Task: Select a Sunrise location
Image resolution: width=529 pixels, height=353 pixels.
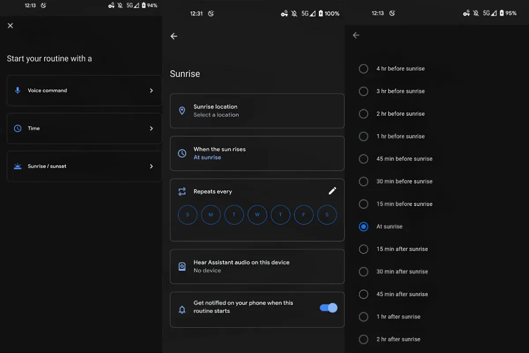Action: (257, 111)
